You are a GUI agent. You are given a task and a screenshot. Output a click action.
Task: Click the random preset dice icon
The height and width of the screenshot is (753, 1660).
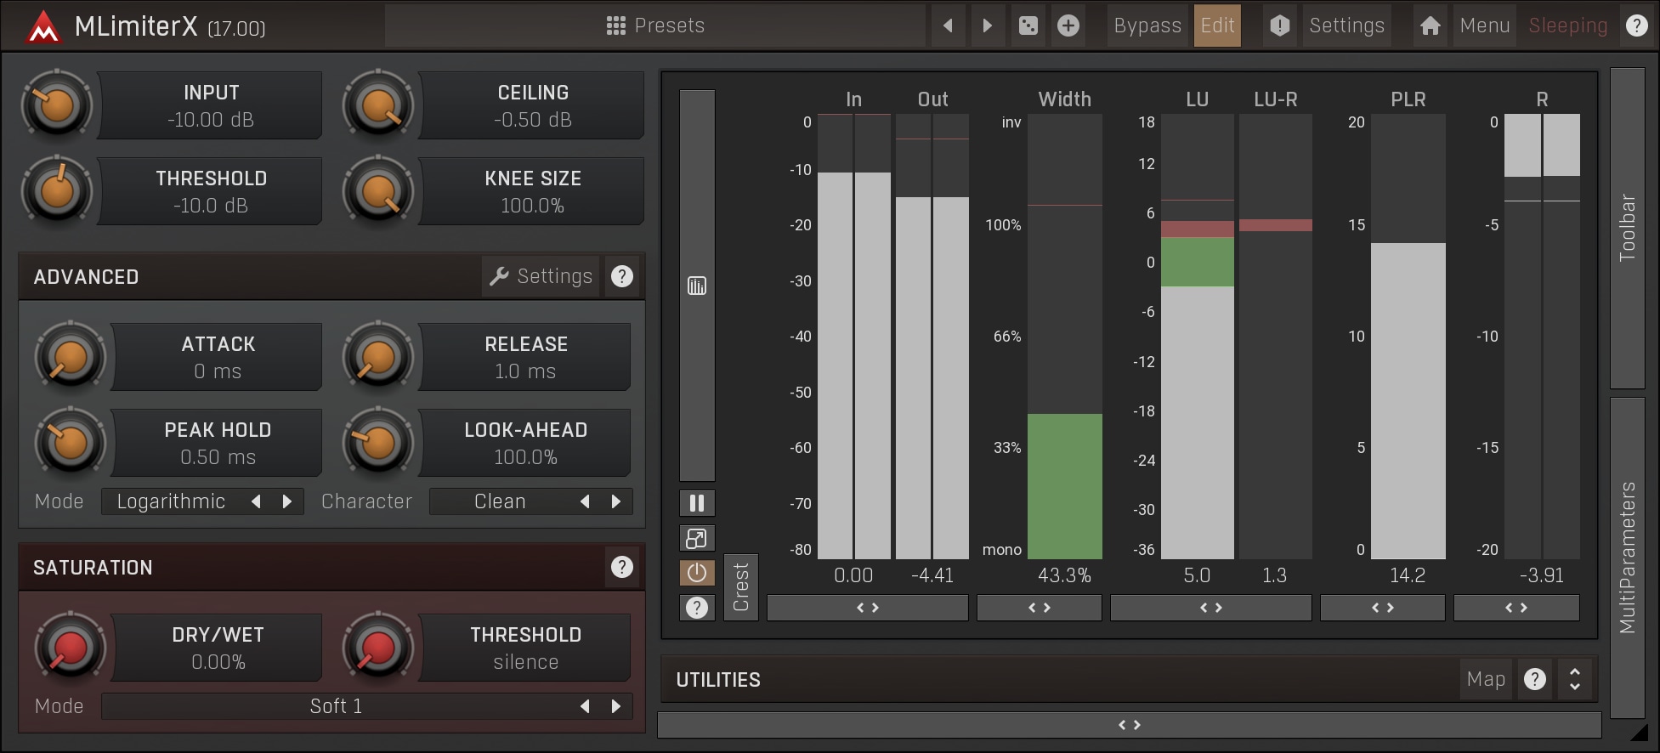pyautogui.click(x=1028, y=25)
